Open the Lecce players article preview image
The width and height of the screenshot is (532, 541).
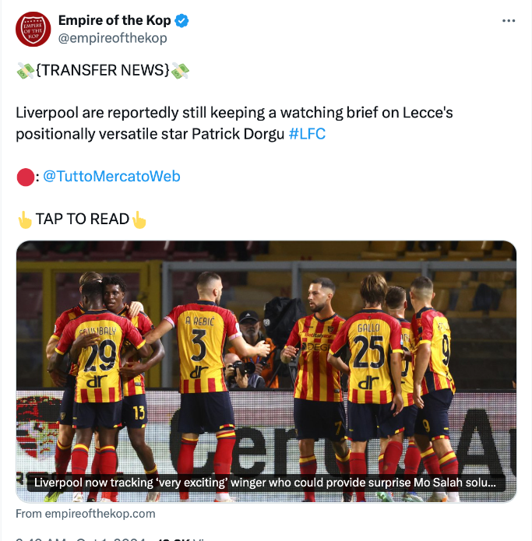(x=266, y=371)
